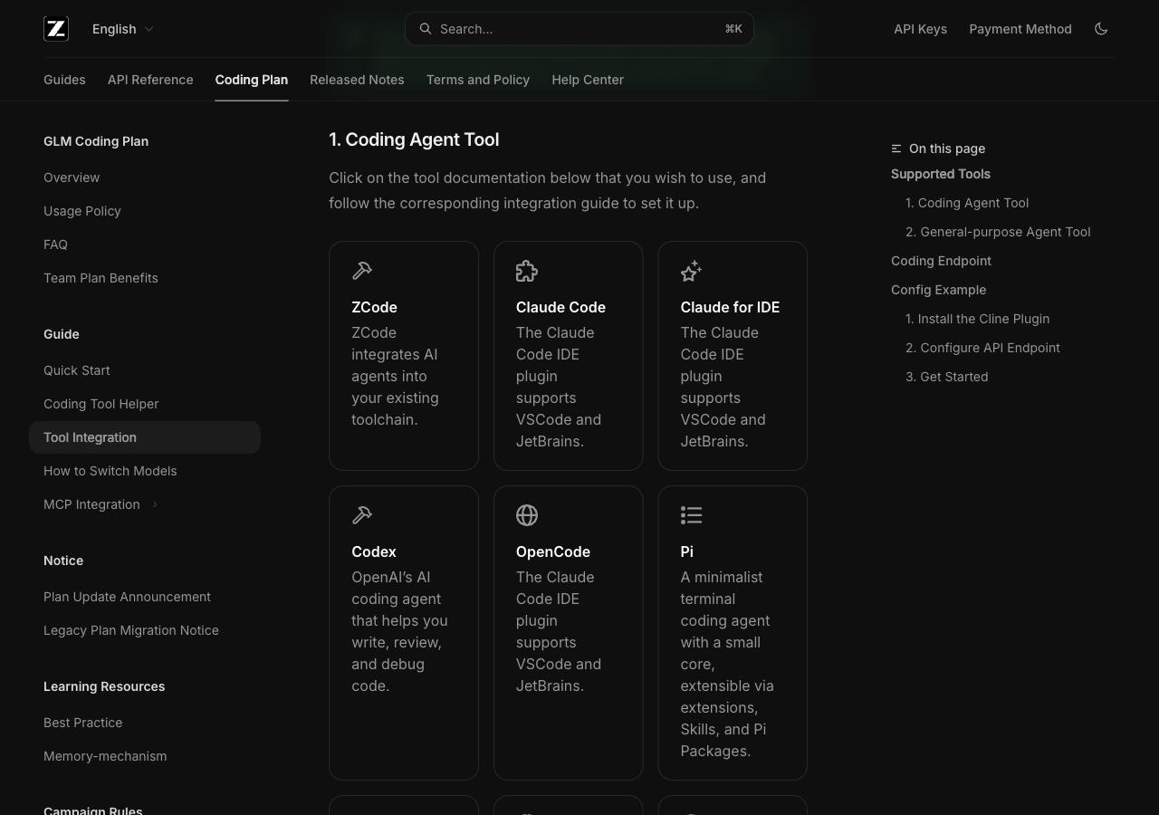
Task: Open Legacy Plan Migration Notice
Action: [x=131, y=630]
